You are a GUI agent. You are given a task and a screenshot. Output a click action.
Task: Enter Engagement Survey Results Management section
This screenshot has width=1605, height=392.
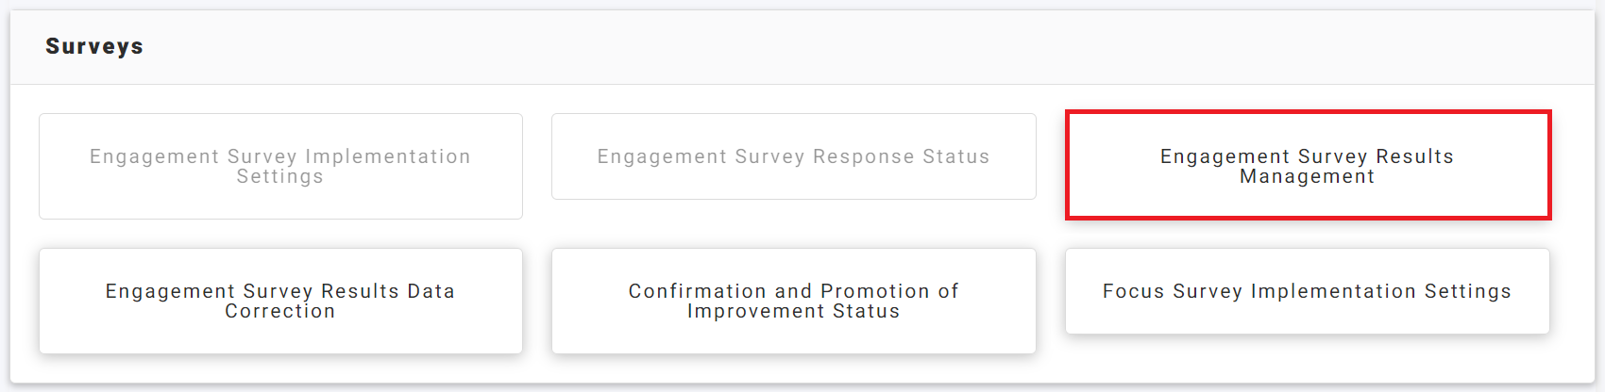pos(1307,166)
